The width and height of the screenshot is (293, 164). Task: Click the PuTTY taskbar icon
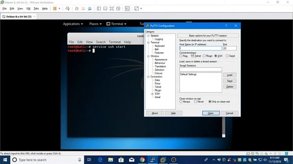pyautogui.click(x=152, y=160)
